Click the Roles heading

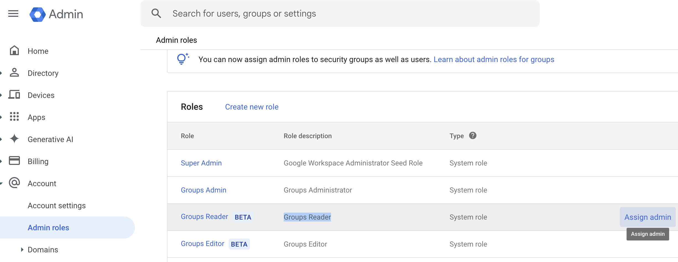(192, 107)
